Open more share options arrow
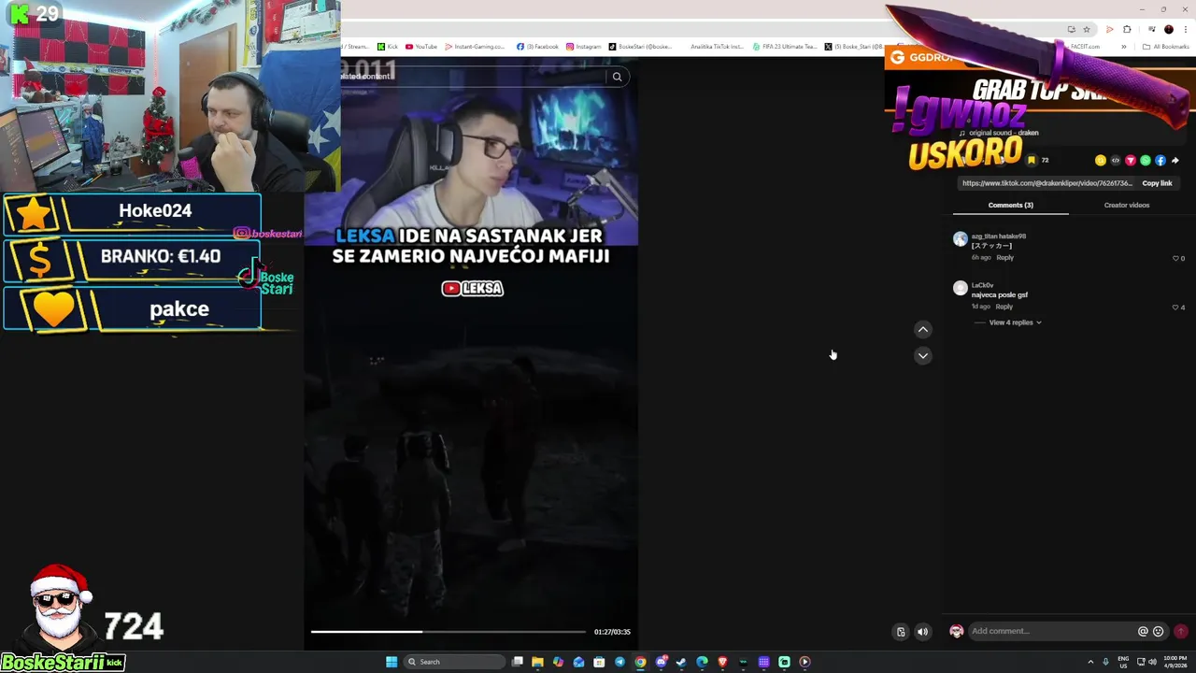Viewport: 1196px width, 673px height. [1175, 160]
